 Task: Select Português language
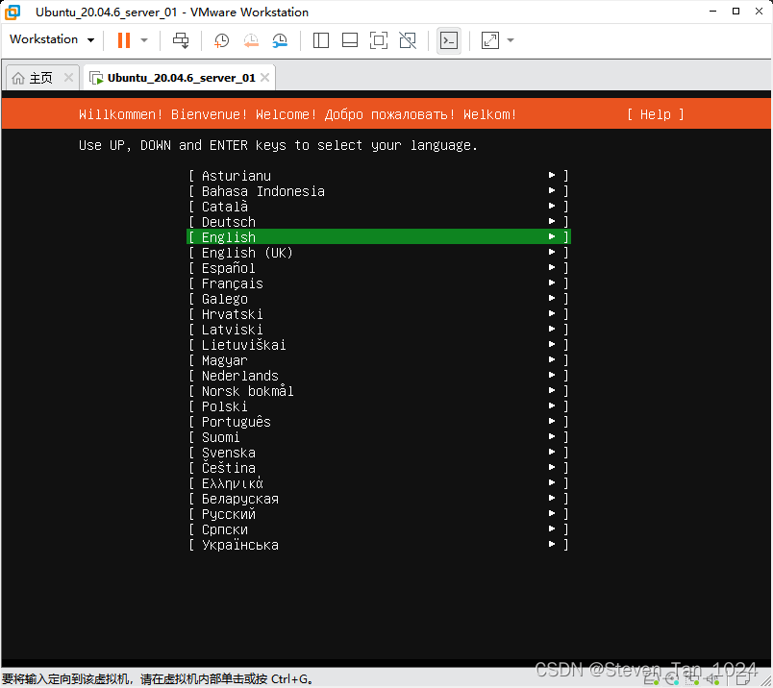pos(379,422)
